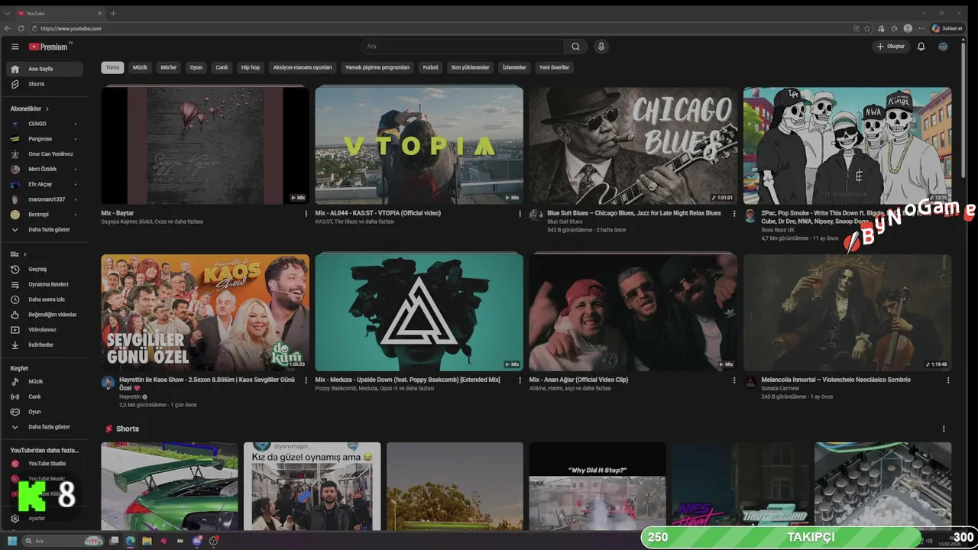Open browser three-dot settings menu
The height and width of the screenshot is (550, 978).
[921, 28]
